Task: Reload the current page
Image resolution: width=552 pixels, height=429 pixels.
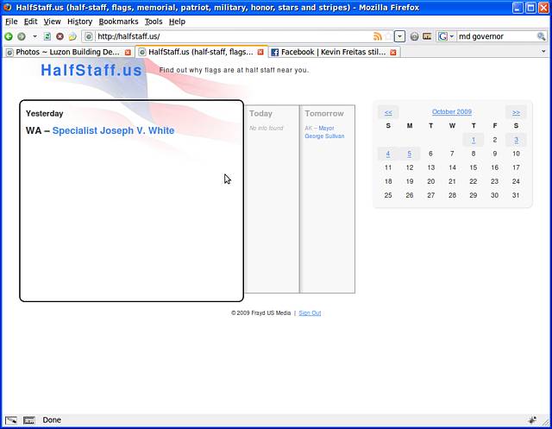Action: 47,36
